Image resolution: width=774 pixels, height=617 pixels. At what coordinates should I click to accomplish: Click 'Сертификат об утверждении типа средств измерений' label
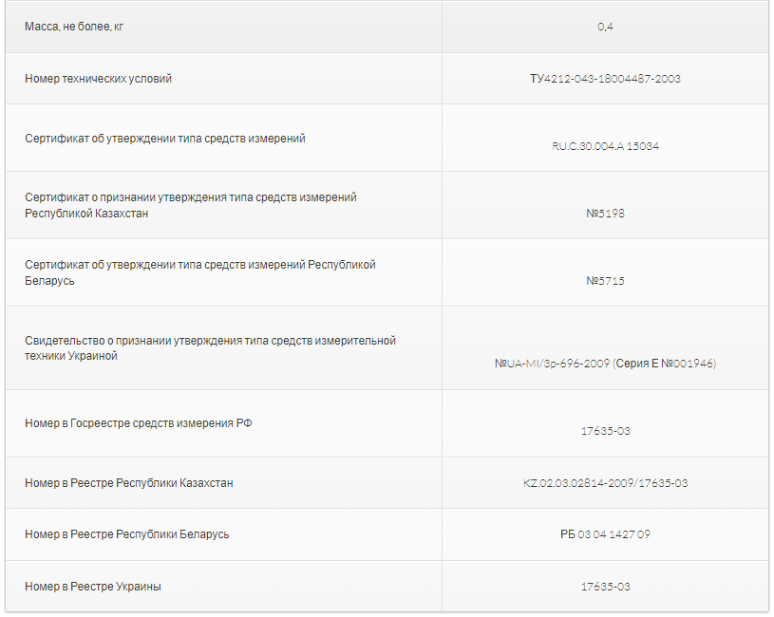click(x=165, y=139)
